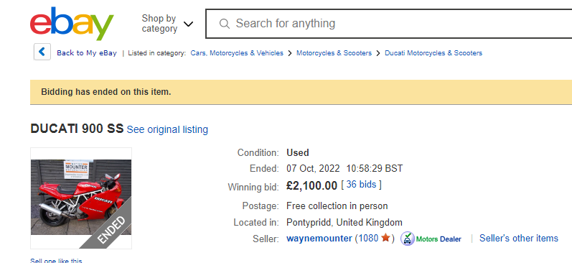Open Cars, Motorcycles & Vehicles category
This screenshot has width=572, height=263.
[237, 53]
